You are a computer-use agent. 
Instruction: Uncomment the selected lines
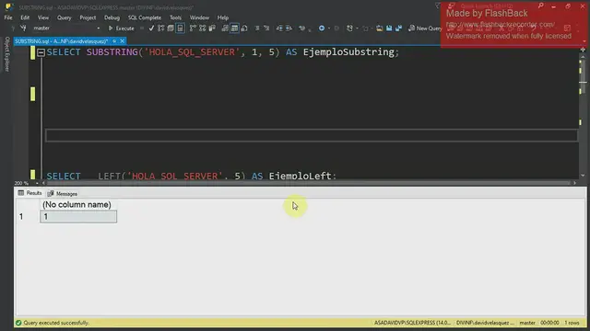(266, 29)
